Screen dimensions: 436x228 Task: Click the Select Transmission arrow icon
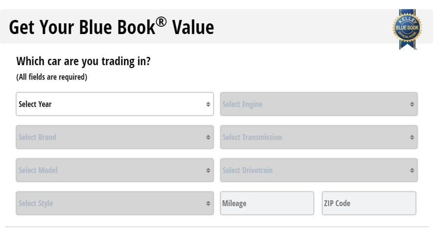pyautogui.click(x=412, y=137)
